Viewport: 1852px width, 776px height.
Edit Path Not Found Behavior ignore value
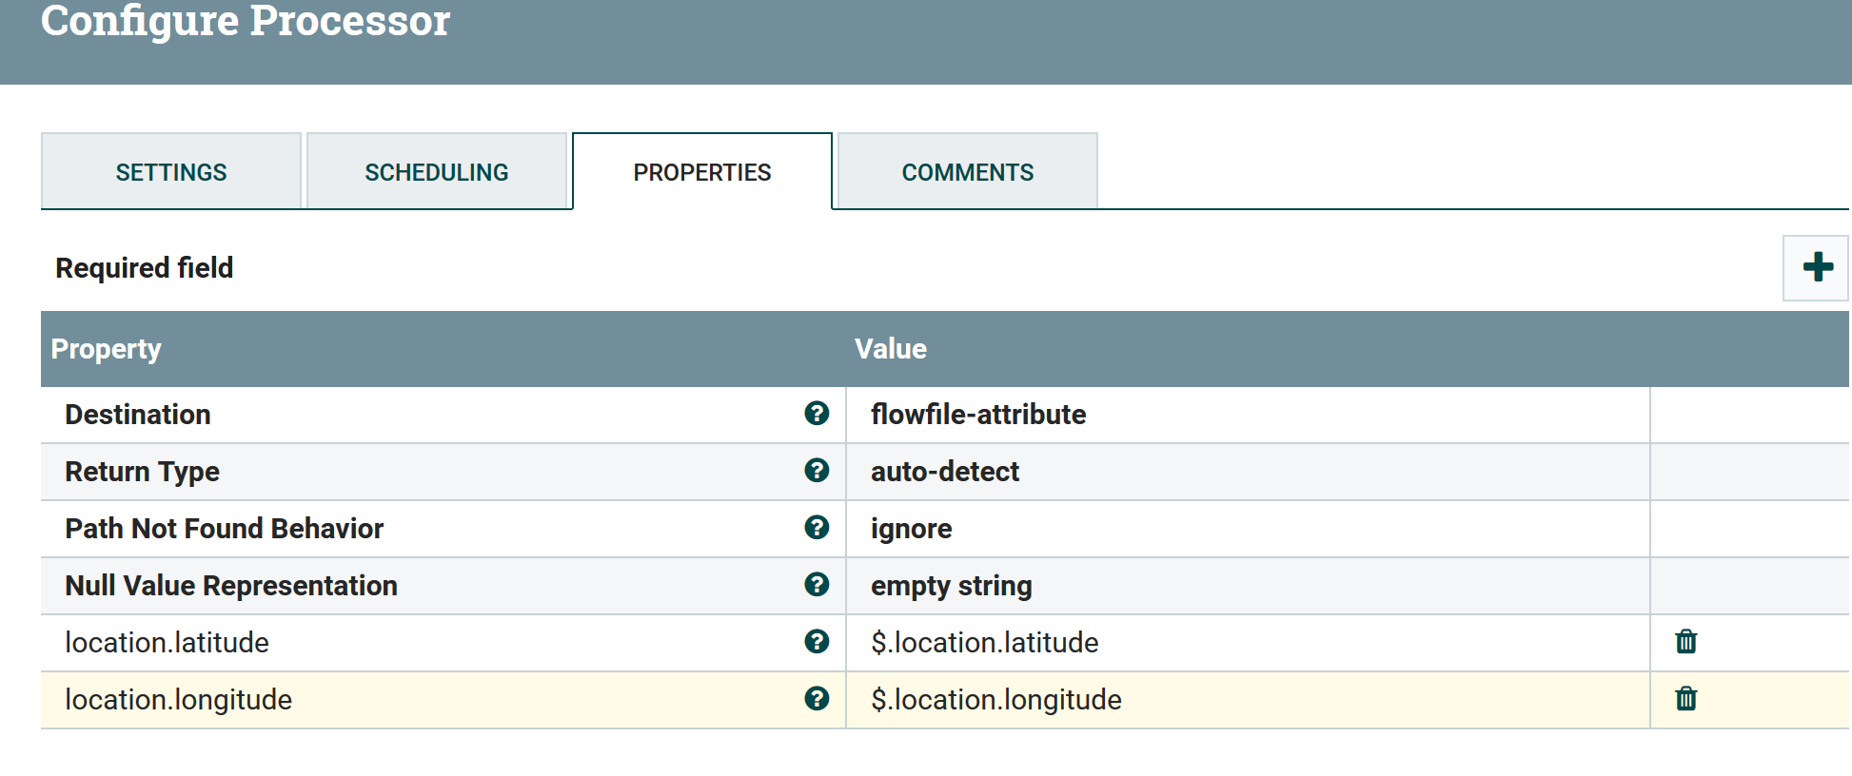tap(912, 529)
